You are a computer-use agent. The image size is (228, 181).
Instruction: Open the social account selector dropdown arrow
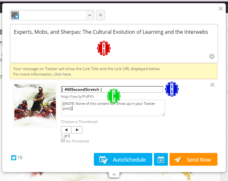click(89, 15)
